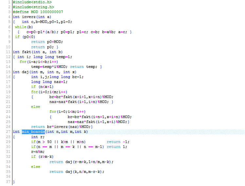The width and height of the screenshot is (245, 186).
Task: Click the #define MOD 1000000007 line
Action: coord(38,12)
